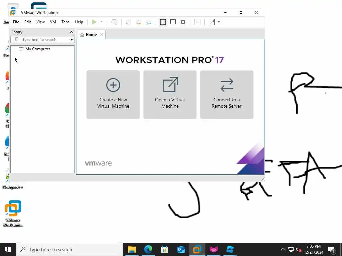Click the muted volume tray icon
342x256 pixels.
tap(299, 249)
